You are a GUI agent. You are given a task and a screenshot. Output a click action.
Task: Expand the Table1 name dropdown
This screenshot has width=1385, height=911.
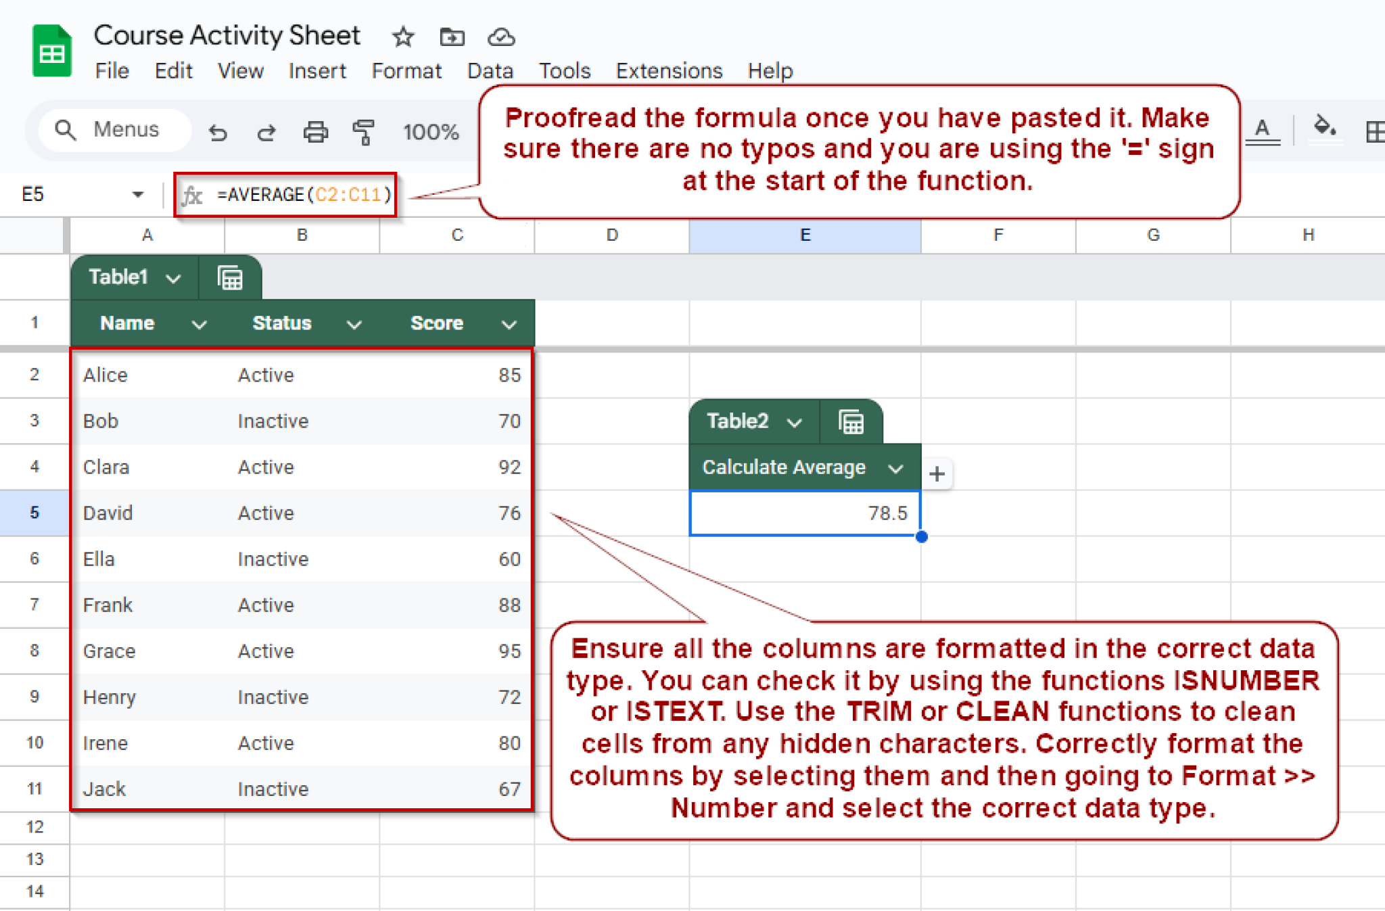(174, 278)
